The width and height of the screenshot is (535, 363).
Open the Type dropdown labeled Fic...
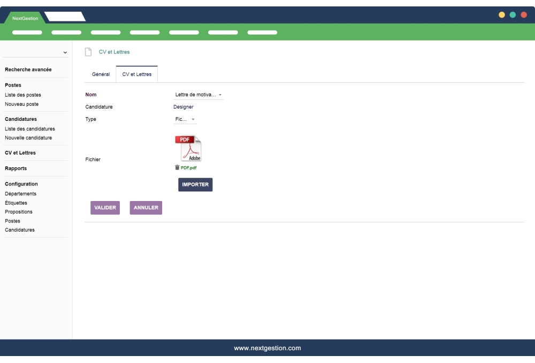pyautogui.click(x=185, y=119)
